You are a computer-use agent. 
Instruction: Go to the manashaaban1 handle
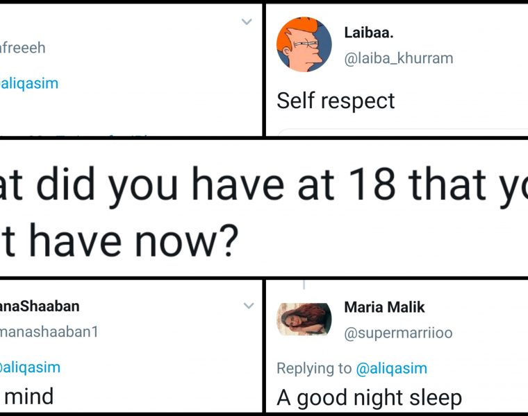click(49, 331)
